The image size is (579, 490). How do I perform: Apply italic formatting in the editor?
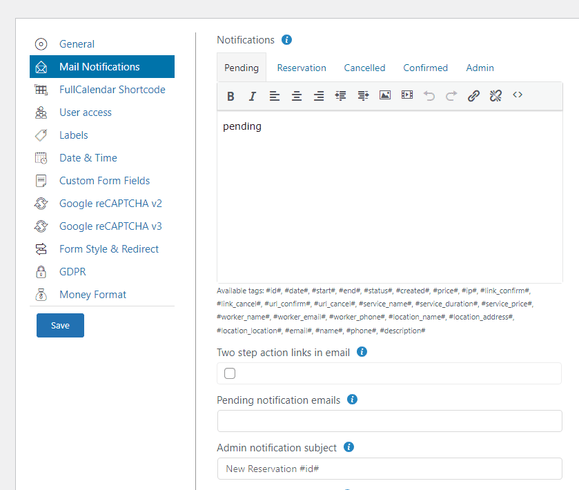(253, 96)
